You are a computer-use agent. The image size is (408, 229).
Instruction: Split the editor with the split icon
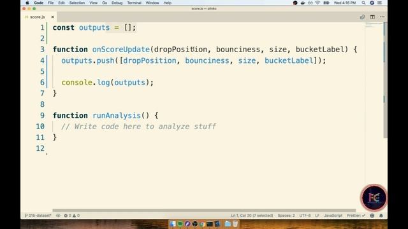[x=372, y=17]
